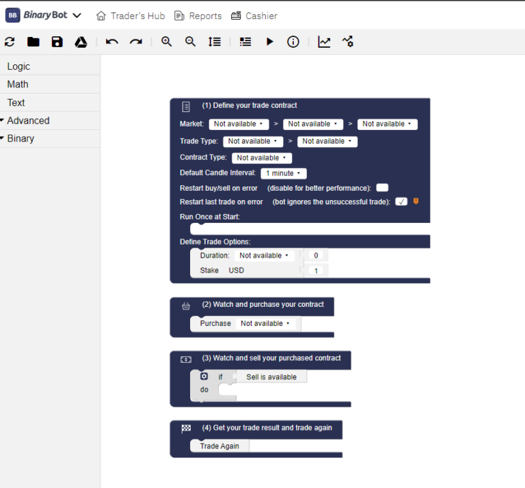Go to Trader's Hub link
The height and width of the screenshot is (488, 525).
pyautogui.click(x=131, y=16)
